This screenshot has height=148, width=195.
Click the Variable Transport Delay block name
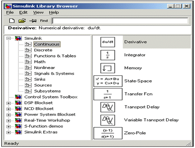[151, 120]
